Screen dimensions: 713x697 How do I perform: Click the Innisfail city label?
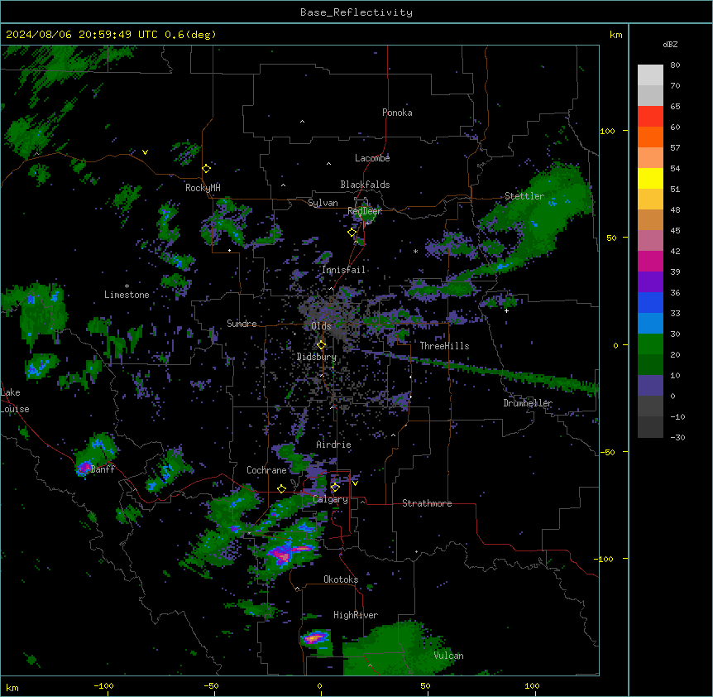point(344,270)
